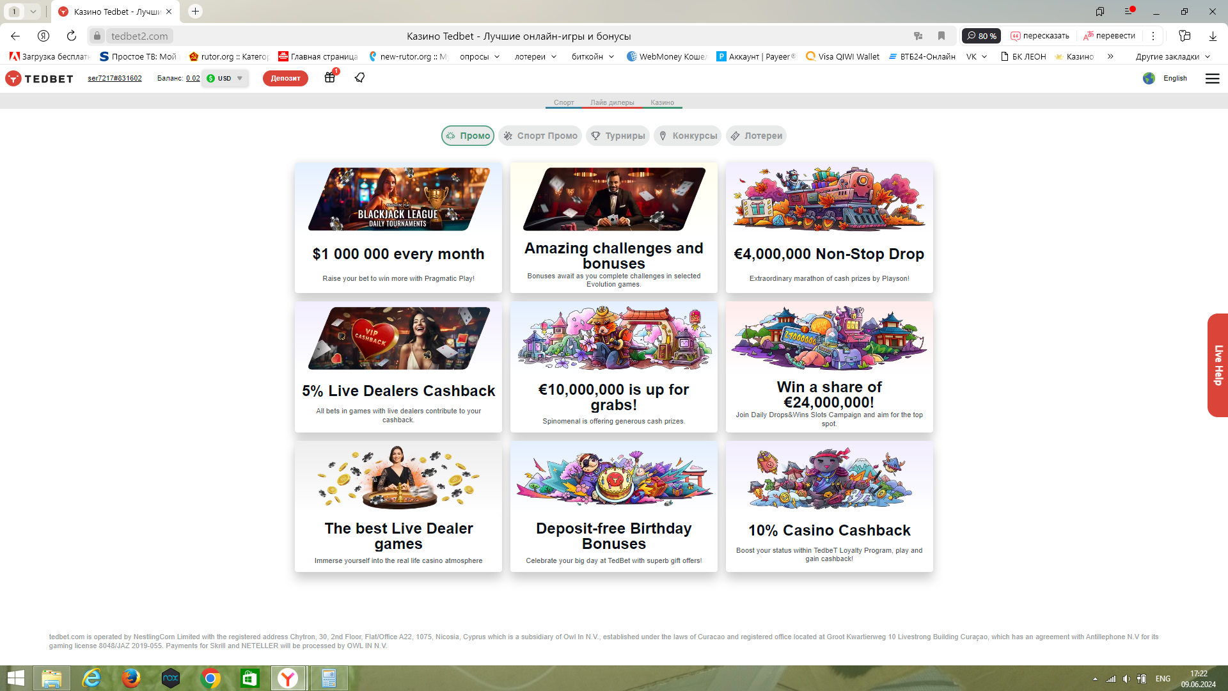Image resolution: width=1228 pixels, height=691 pixels.
Task: Expand the биткойн bookmarks folder
Action: 592,56
